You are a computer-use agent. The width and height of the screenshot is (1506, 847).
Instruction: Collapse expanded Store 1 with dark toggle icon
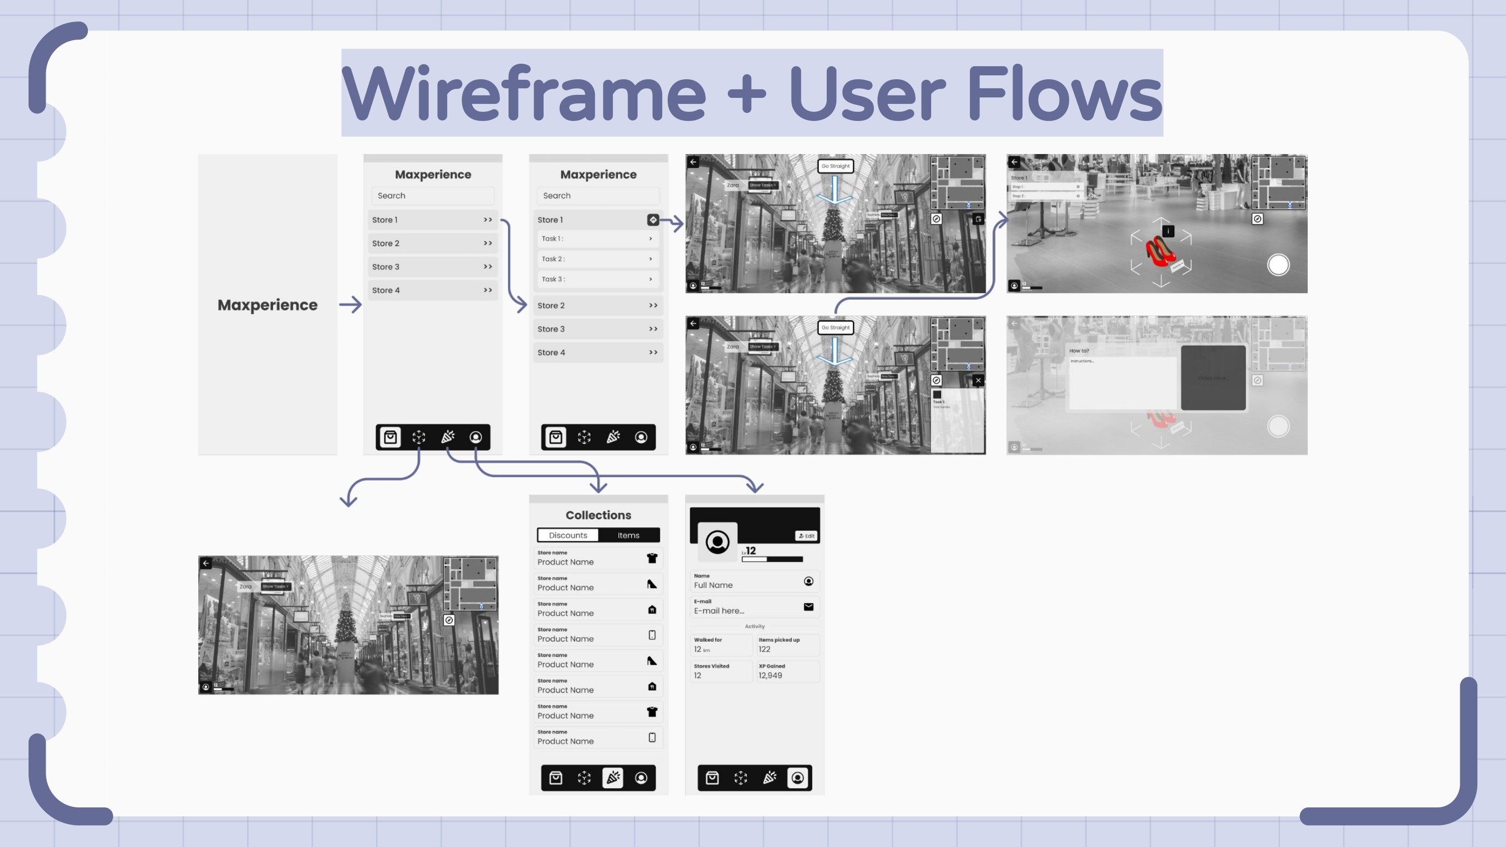(653, 220)
